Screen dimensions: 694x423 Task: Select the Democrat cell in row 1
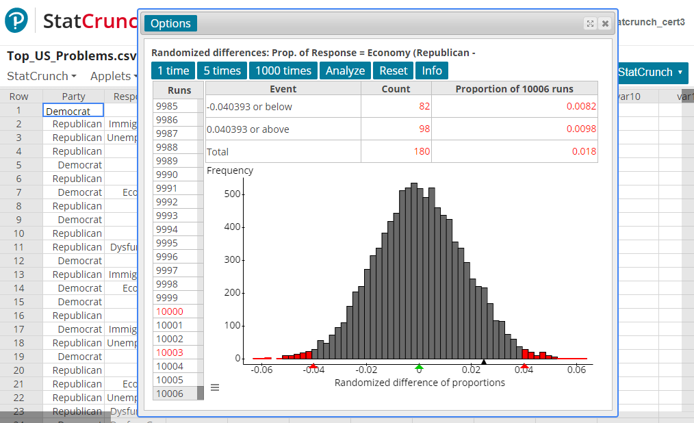[73, 110]
